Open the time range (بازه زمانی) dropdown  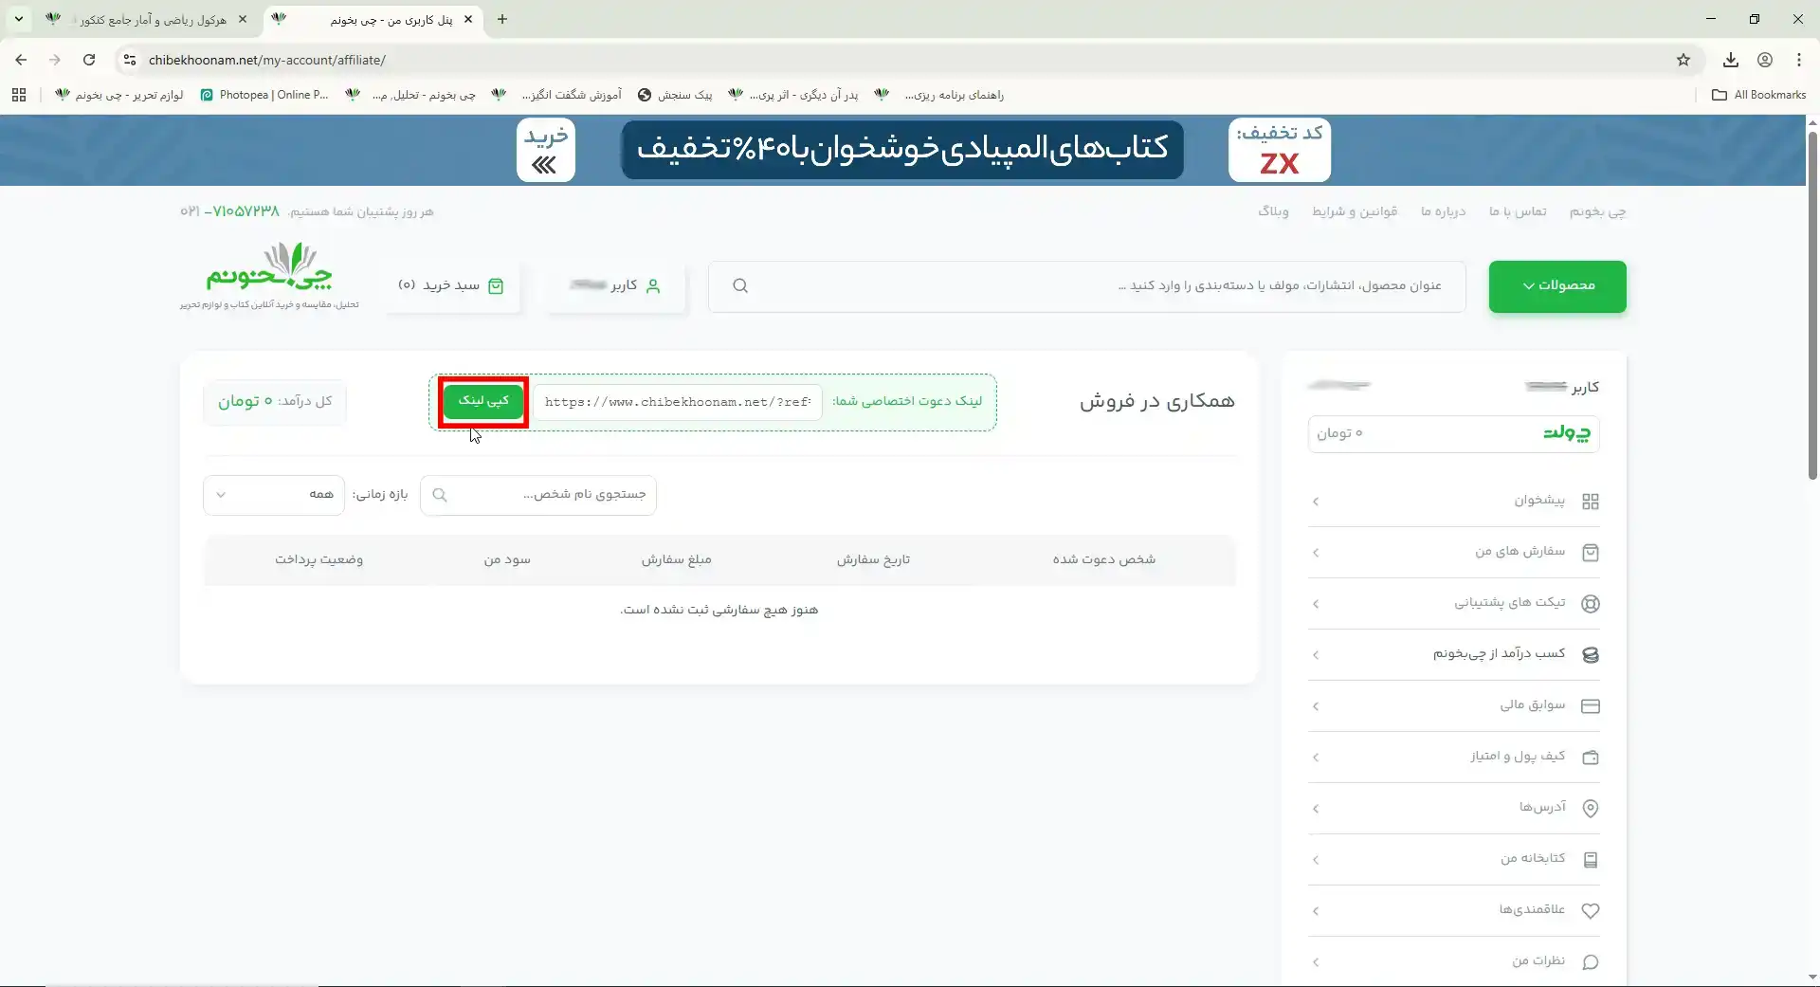[273, 495]
